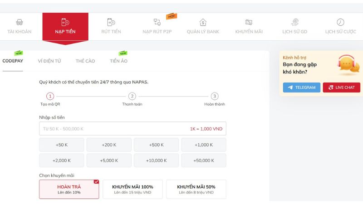Image resolution: width=363 pixels, height=204 pixels.
Task: Select the Hoàn Trả 10% promotion option
Action: (x=69, y=189)
